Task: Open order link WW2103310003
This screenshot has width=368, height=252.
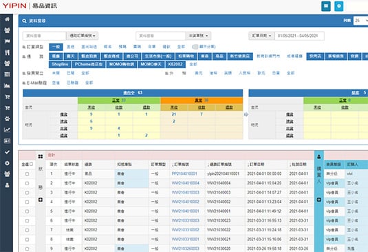Action: coord(186,221)
